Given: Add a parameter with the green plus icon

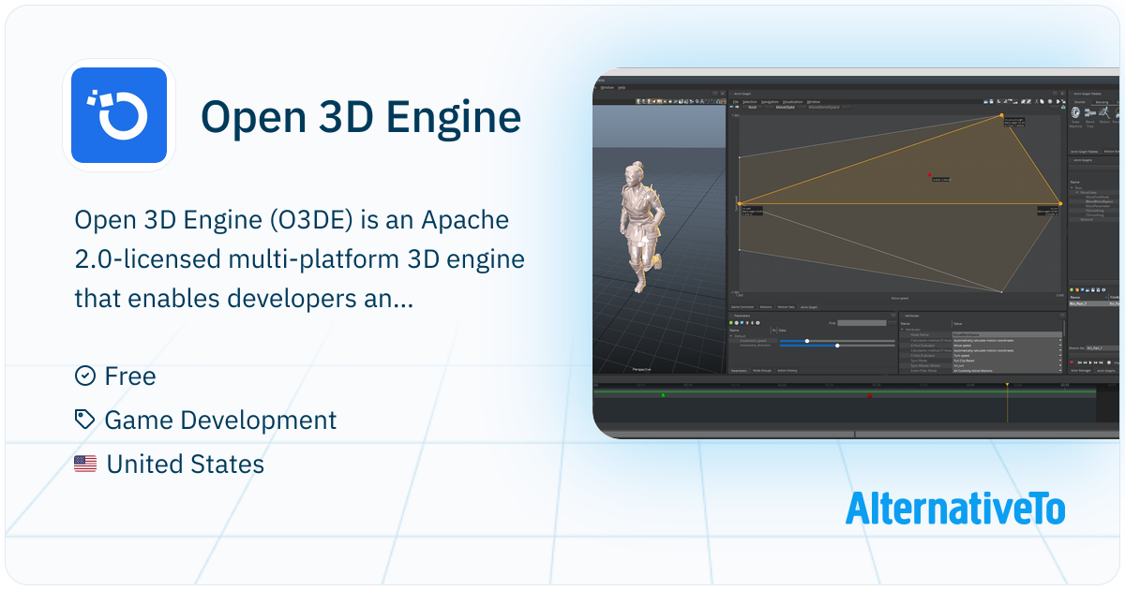Looking at the screenshot, I should click(x=731, y=323).
